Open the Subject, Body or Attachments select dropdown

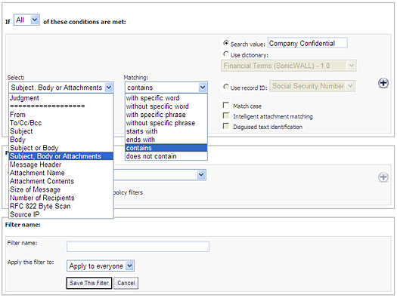[61, 88]
